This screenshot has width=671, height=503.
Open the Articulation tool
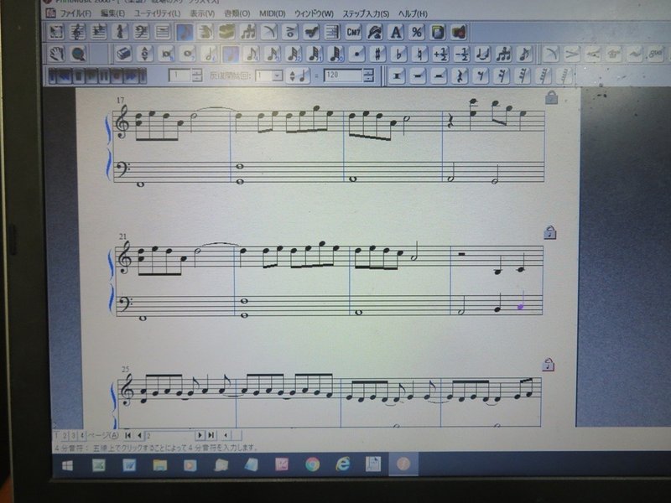tap(290, 32)
